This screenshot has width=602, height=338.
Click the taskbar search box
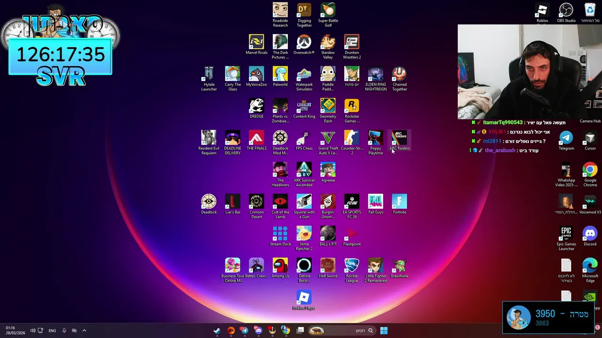[341, 330]
